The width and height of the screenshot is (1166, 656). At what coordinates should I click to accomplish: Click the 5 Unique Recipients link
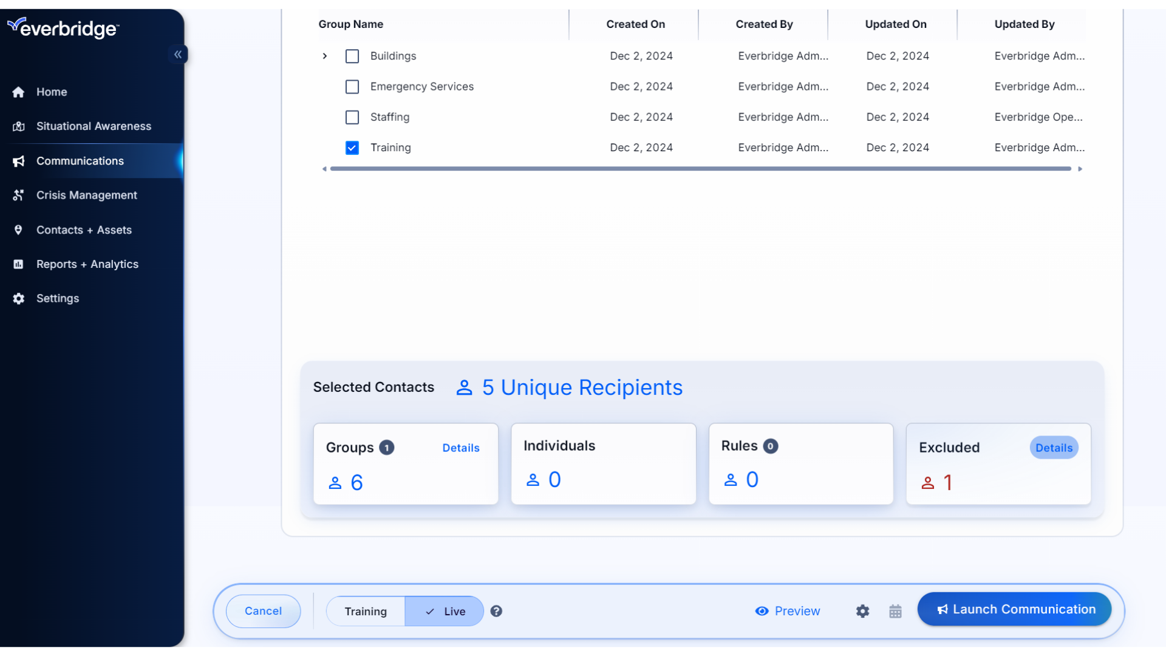pos(582,388)
